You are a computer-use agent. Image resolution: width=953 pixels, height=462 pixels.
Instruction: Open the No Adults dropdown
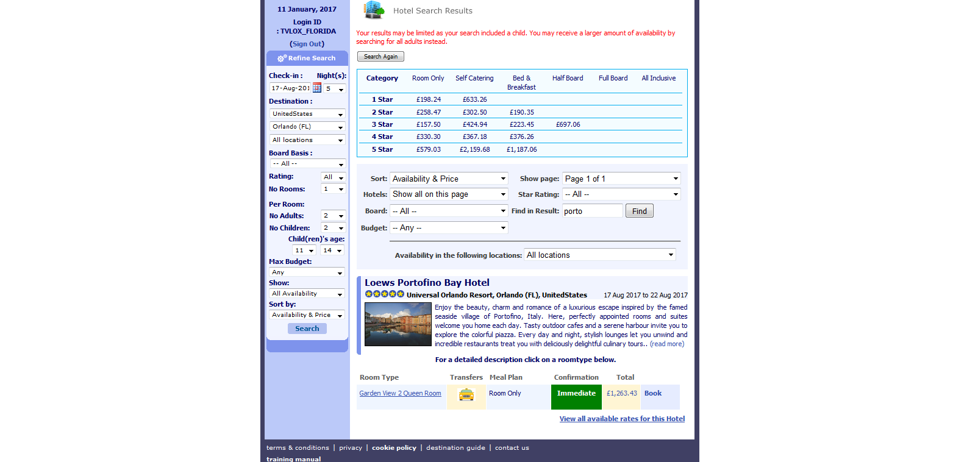click(x=333, y=216)
